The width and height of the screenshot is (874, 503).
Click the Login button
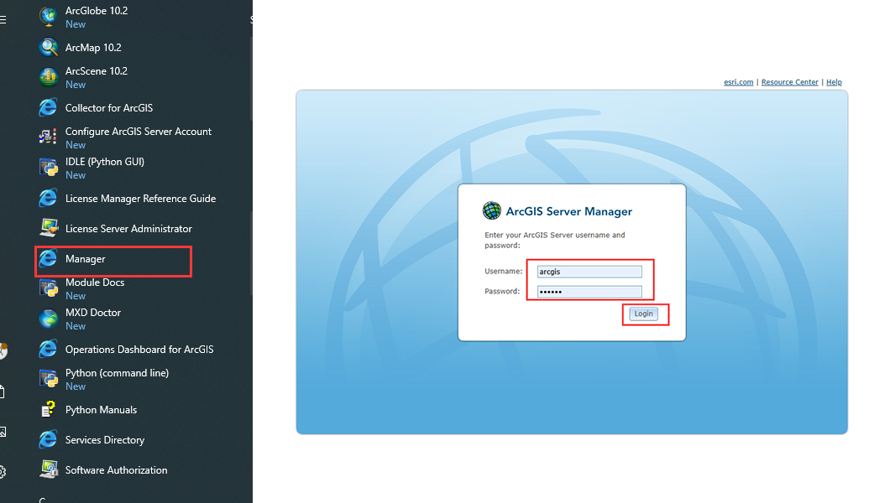point(643,314)
